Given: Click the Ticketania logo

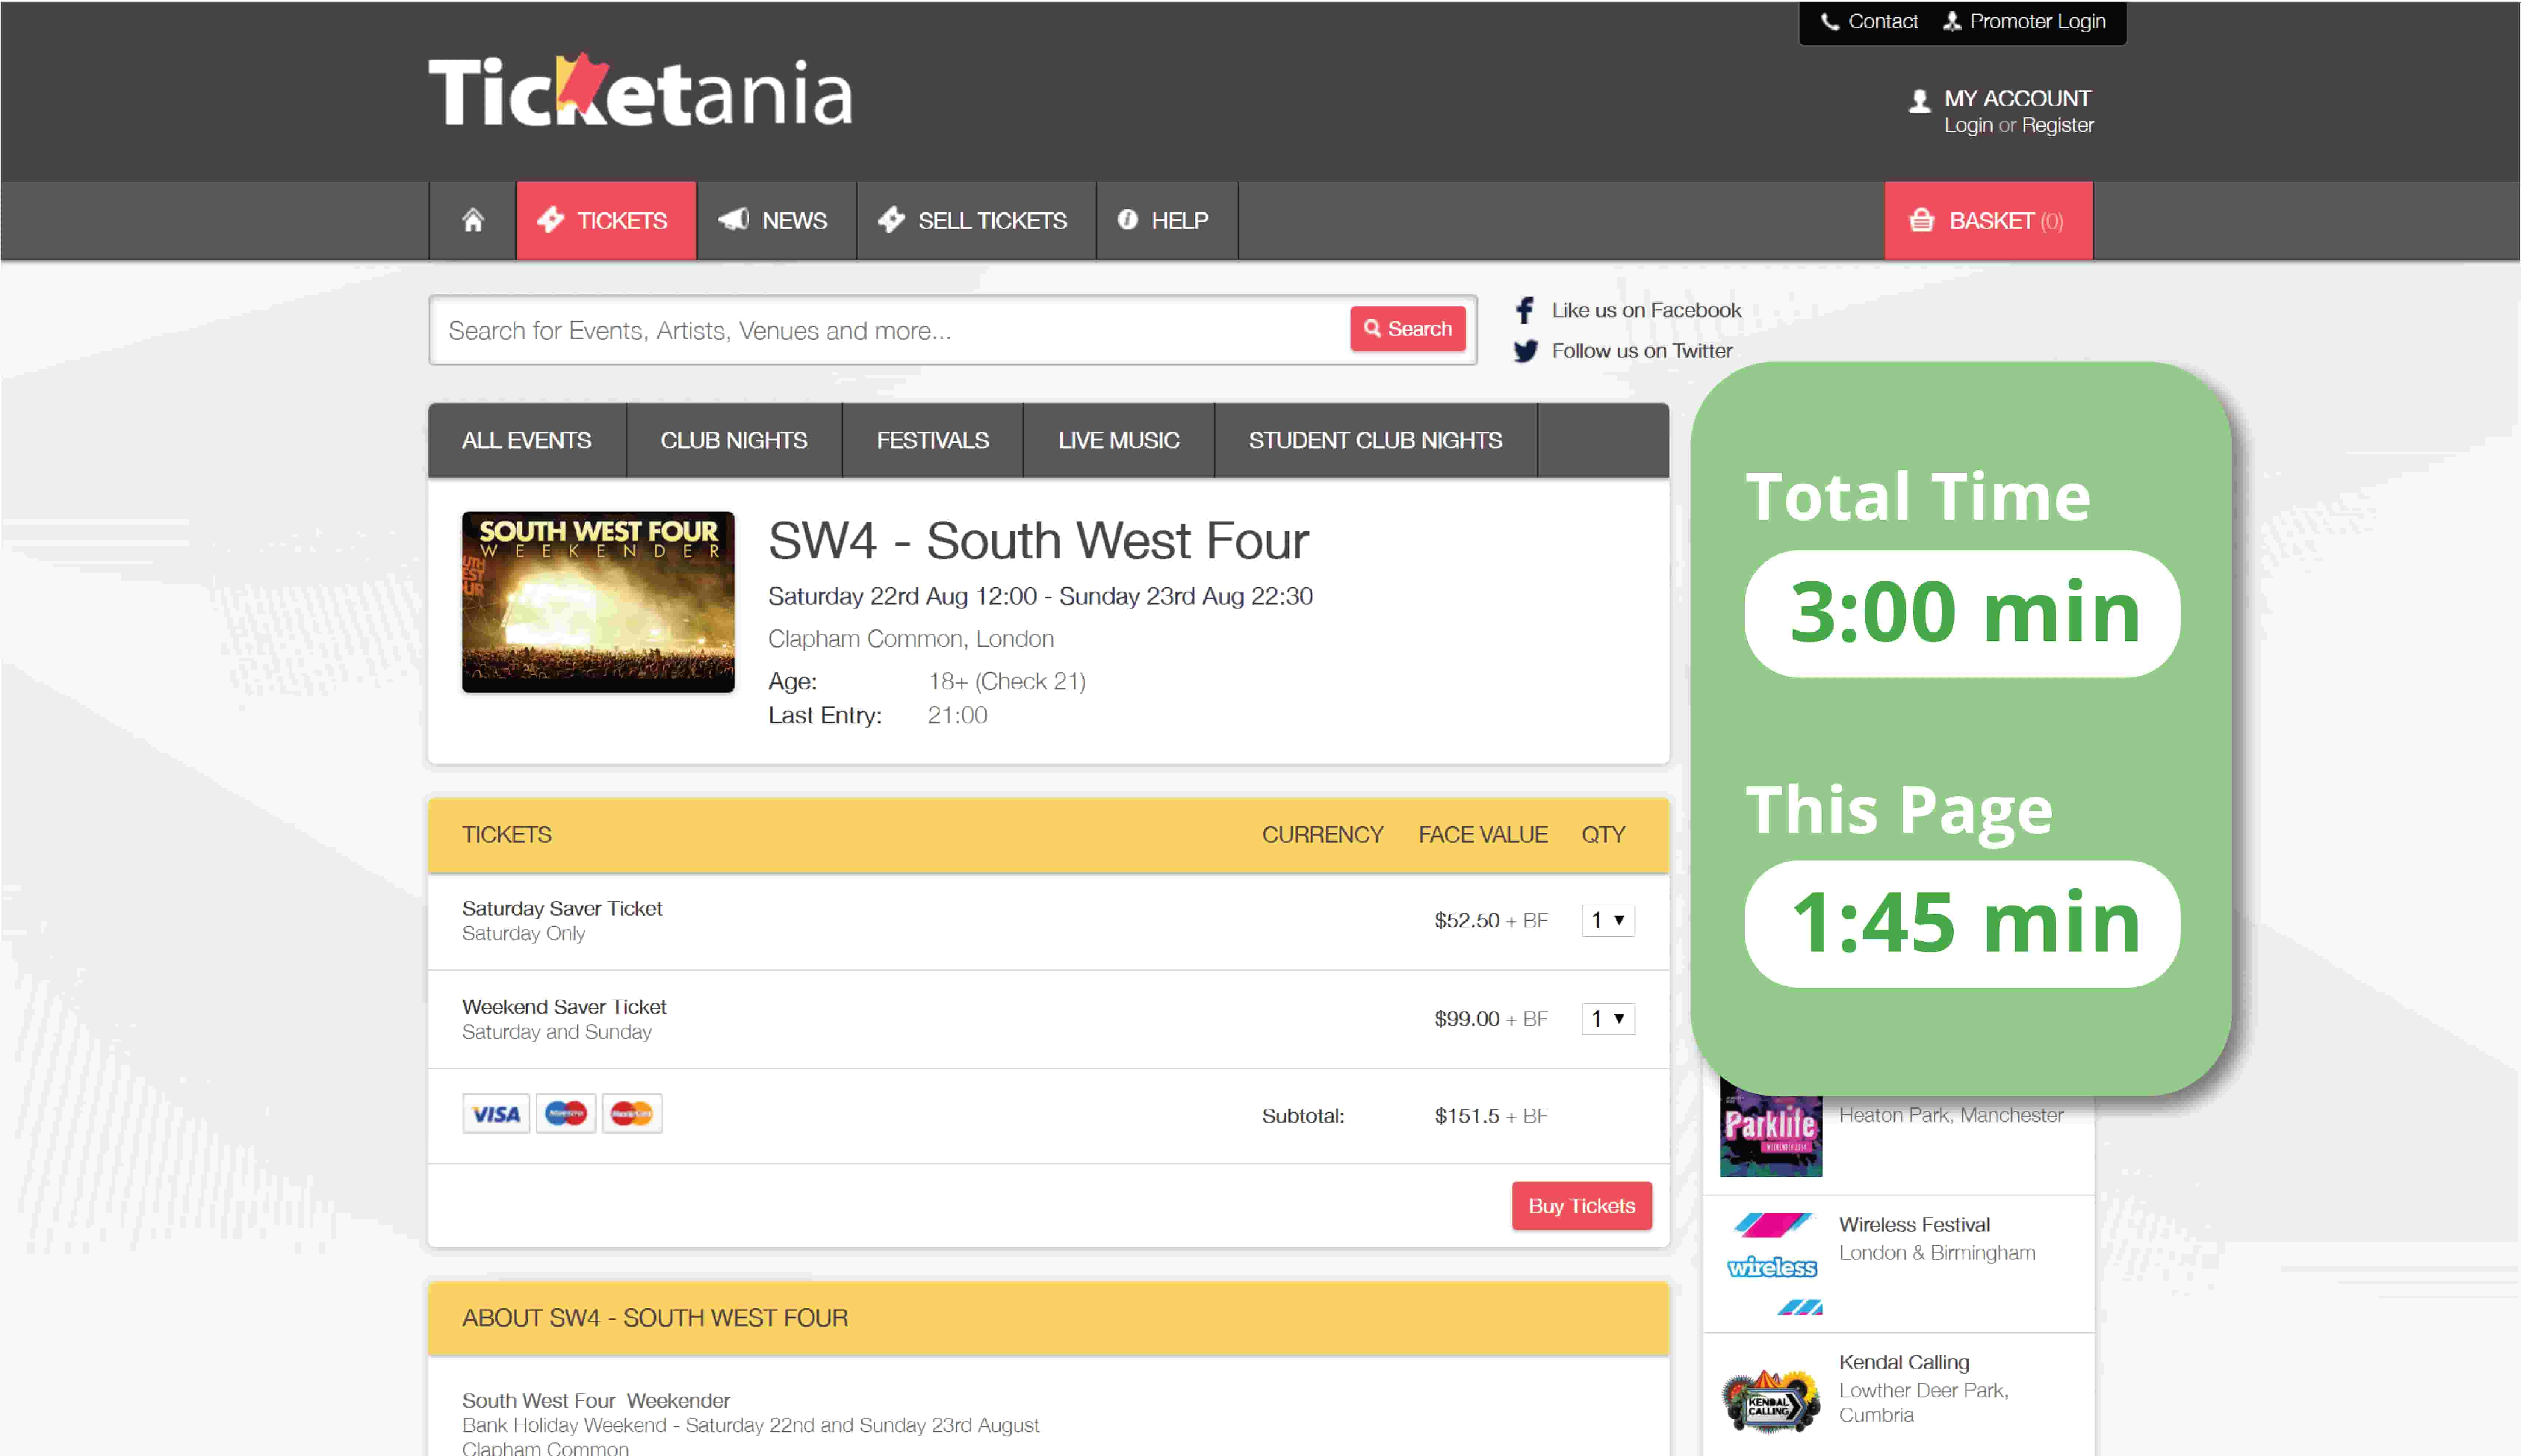Looking at the screenshot, I should pyautogui.click(x=640, y=91).
